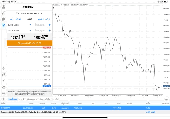
Task: Toggle the panel layout icon at right
Action: (x=167, y=99)
